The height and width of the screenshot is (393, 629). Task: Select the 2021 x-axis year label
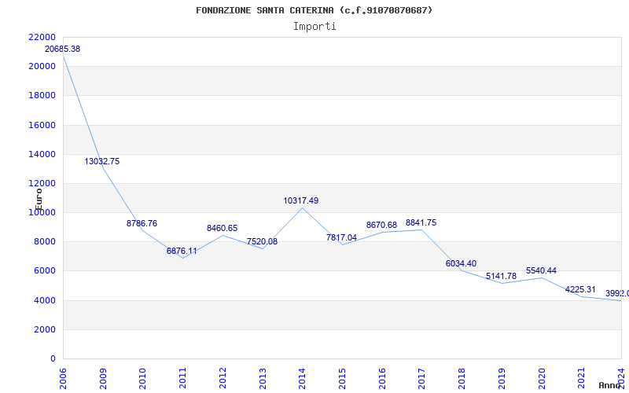click(x=581, y=377)
